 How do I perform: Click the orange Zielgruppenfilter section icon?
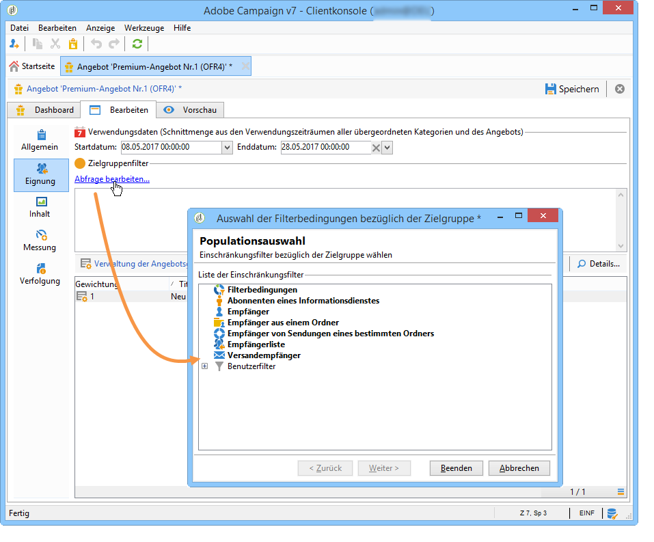pos(80,163)
